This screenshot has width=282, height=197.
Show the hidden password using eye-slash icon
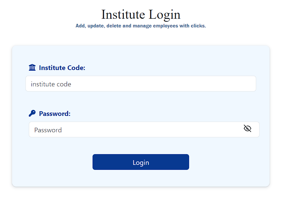click(x=247, y=128)
